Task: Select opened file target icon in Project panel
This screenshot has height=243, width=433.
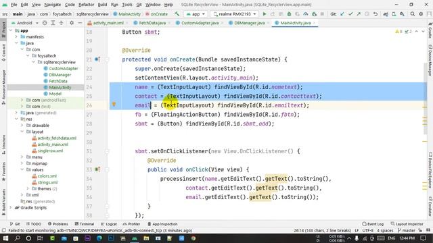Action: 45,23
